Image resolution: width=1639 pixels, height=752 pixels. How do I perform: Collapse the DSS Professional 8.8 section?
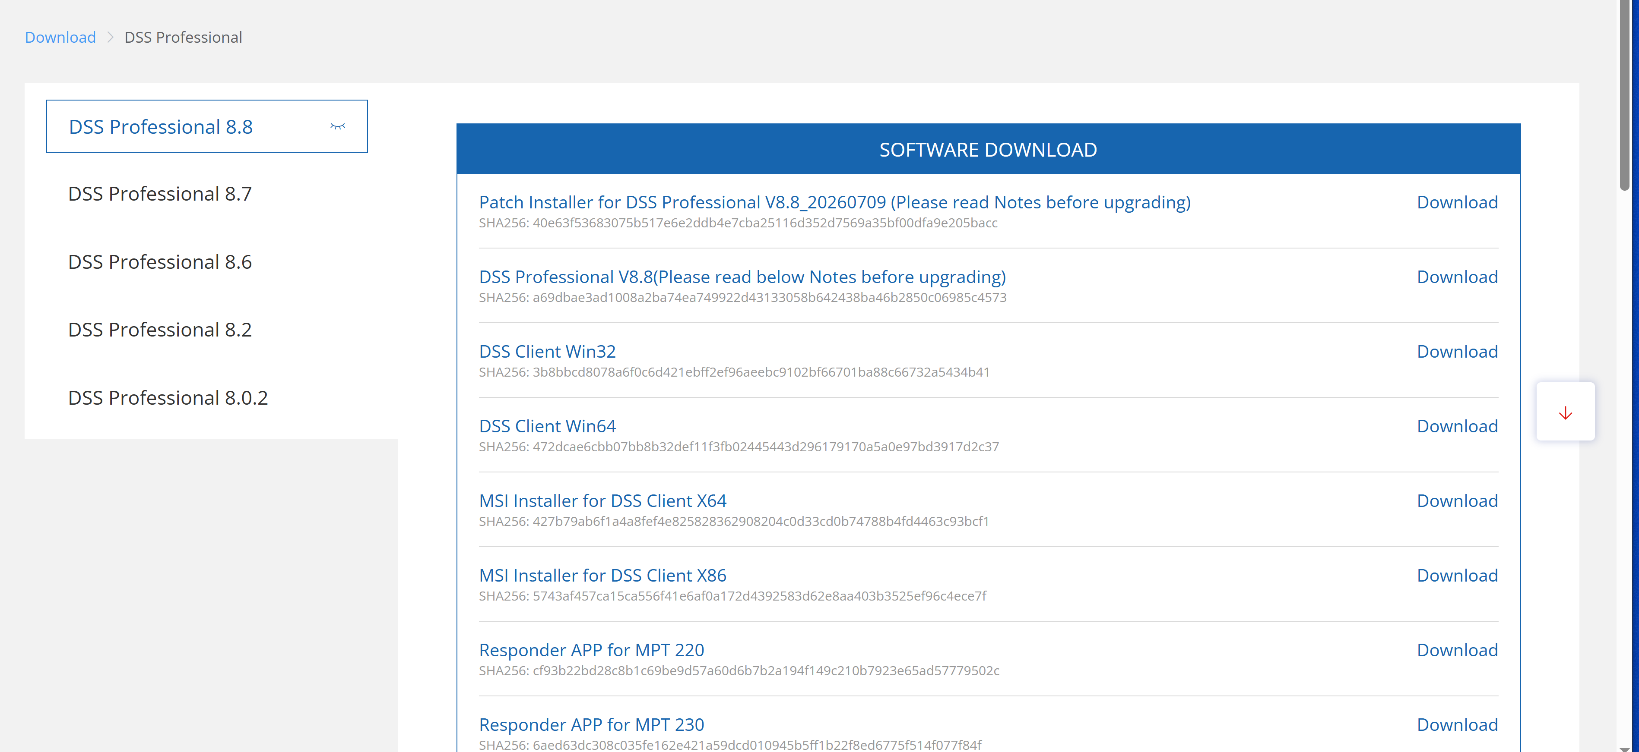(x=337, y=126)
